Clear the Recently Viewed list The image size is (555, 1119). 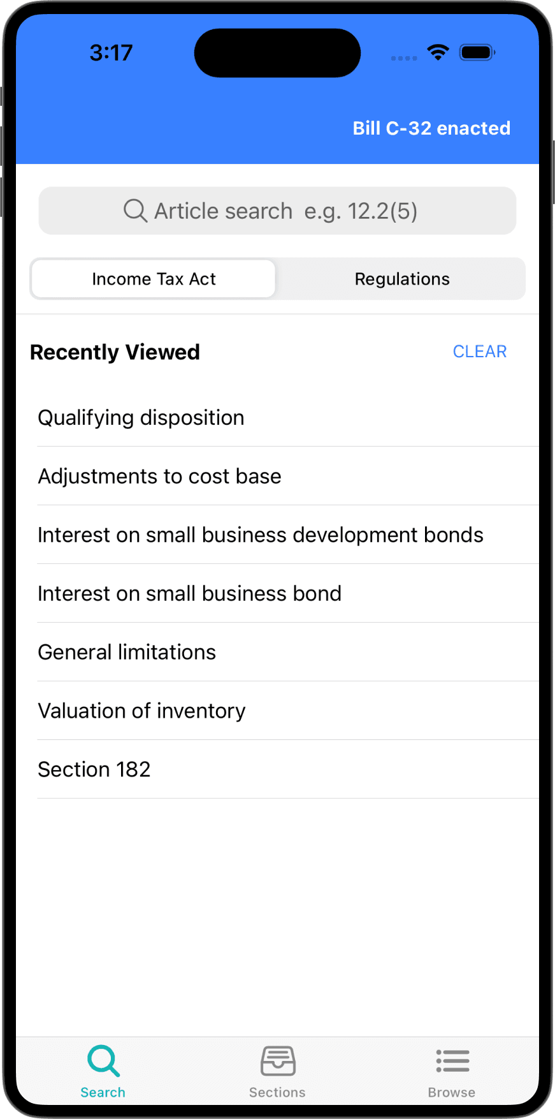[x=480, y=352]
